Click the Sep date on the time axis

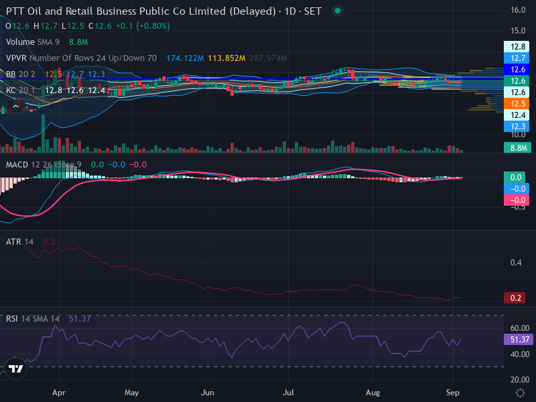pyautogui.click(x=453, y=393)
